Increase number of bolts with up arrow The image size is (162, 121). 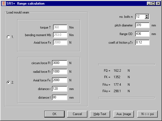[x=147, y=16]
